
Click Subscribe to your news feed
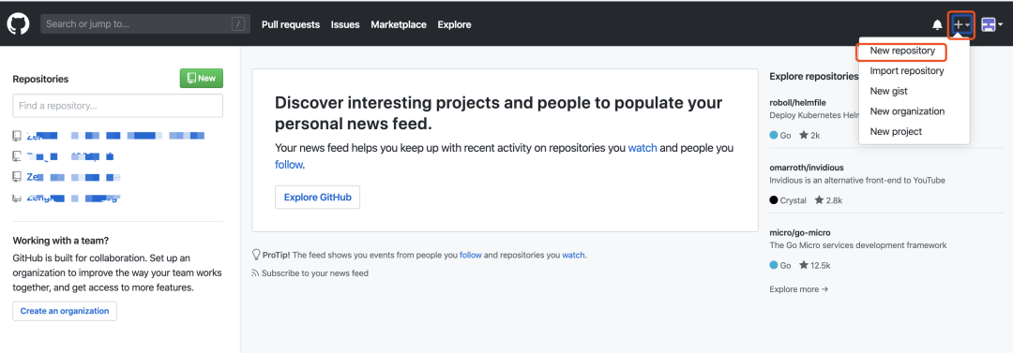tap(314, 273)
